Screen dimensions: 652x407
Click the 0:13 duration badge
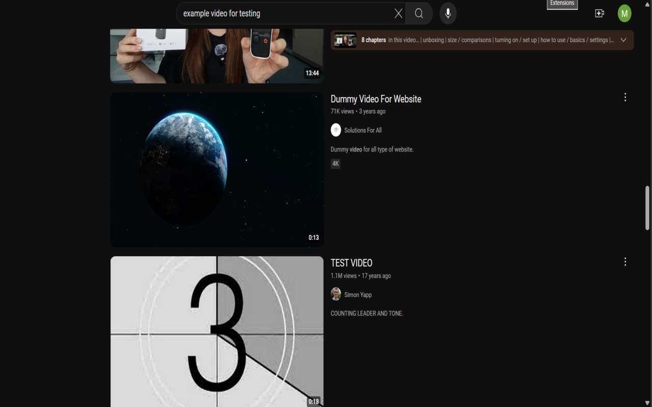coord(314,238)
